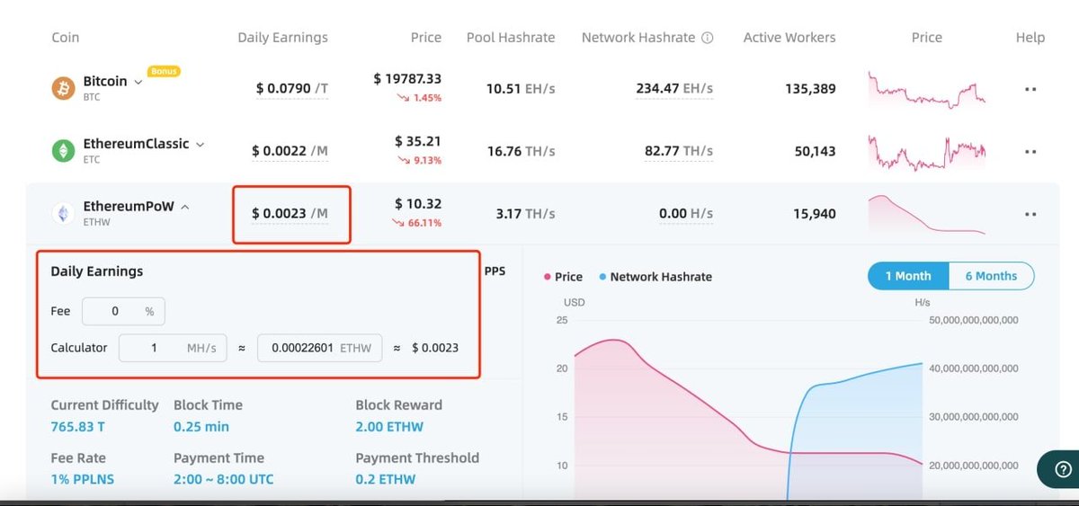Image resolution: width=1079 pixels, height=506 pixels.
Task: Click Bitcoin active workers 135,389
Action: pyautogui.click(x=810, y=89)
